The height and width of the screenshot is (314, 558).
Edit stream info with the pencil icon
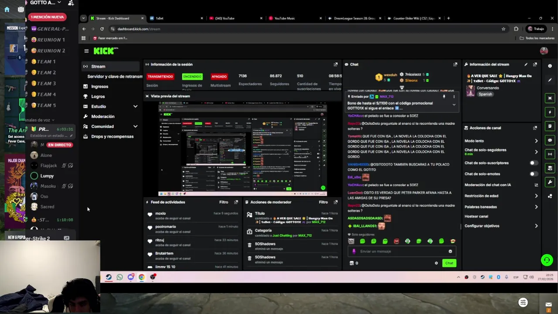click(526, 65)
